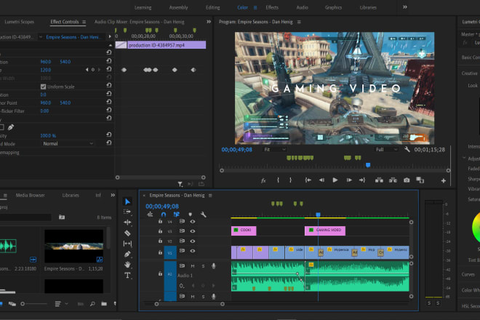Click the timeline horizontal zoom scrollbar
This screenshot has width=480, height=320.
[190, 304]
